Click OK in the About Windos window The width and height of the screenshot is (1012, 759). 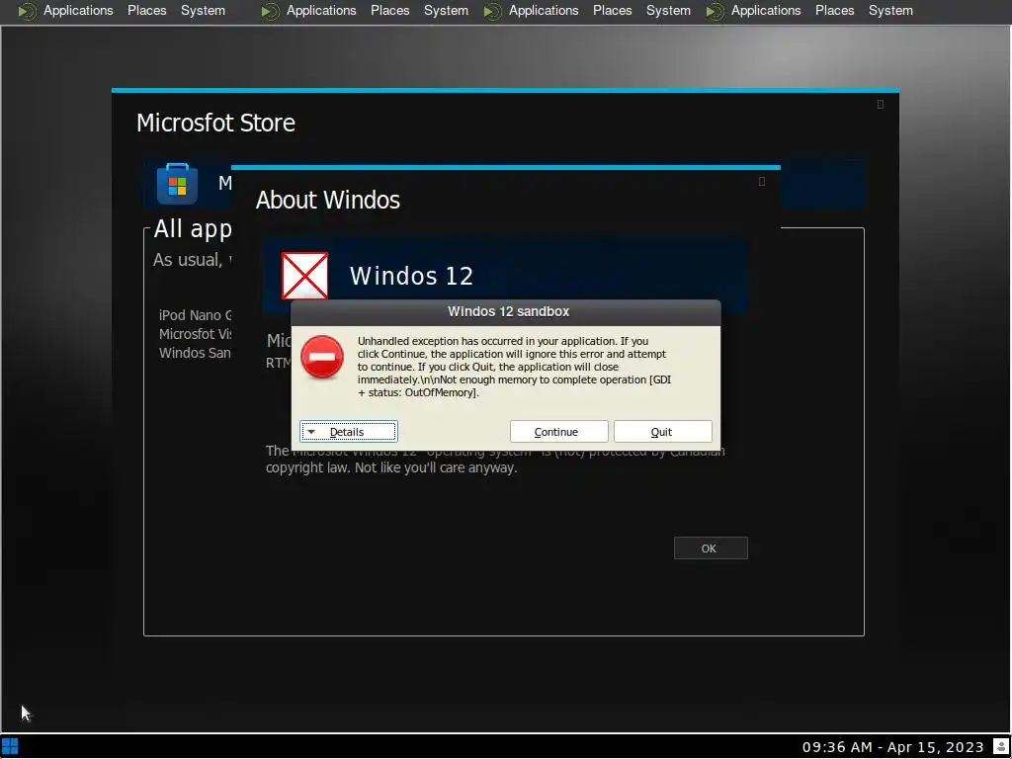[x=711, y=548]
